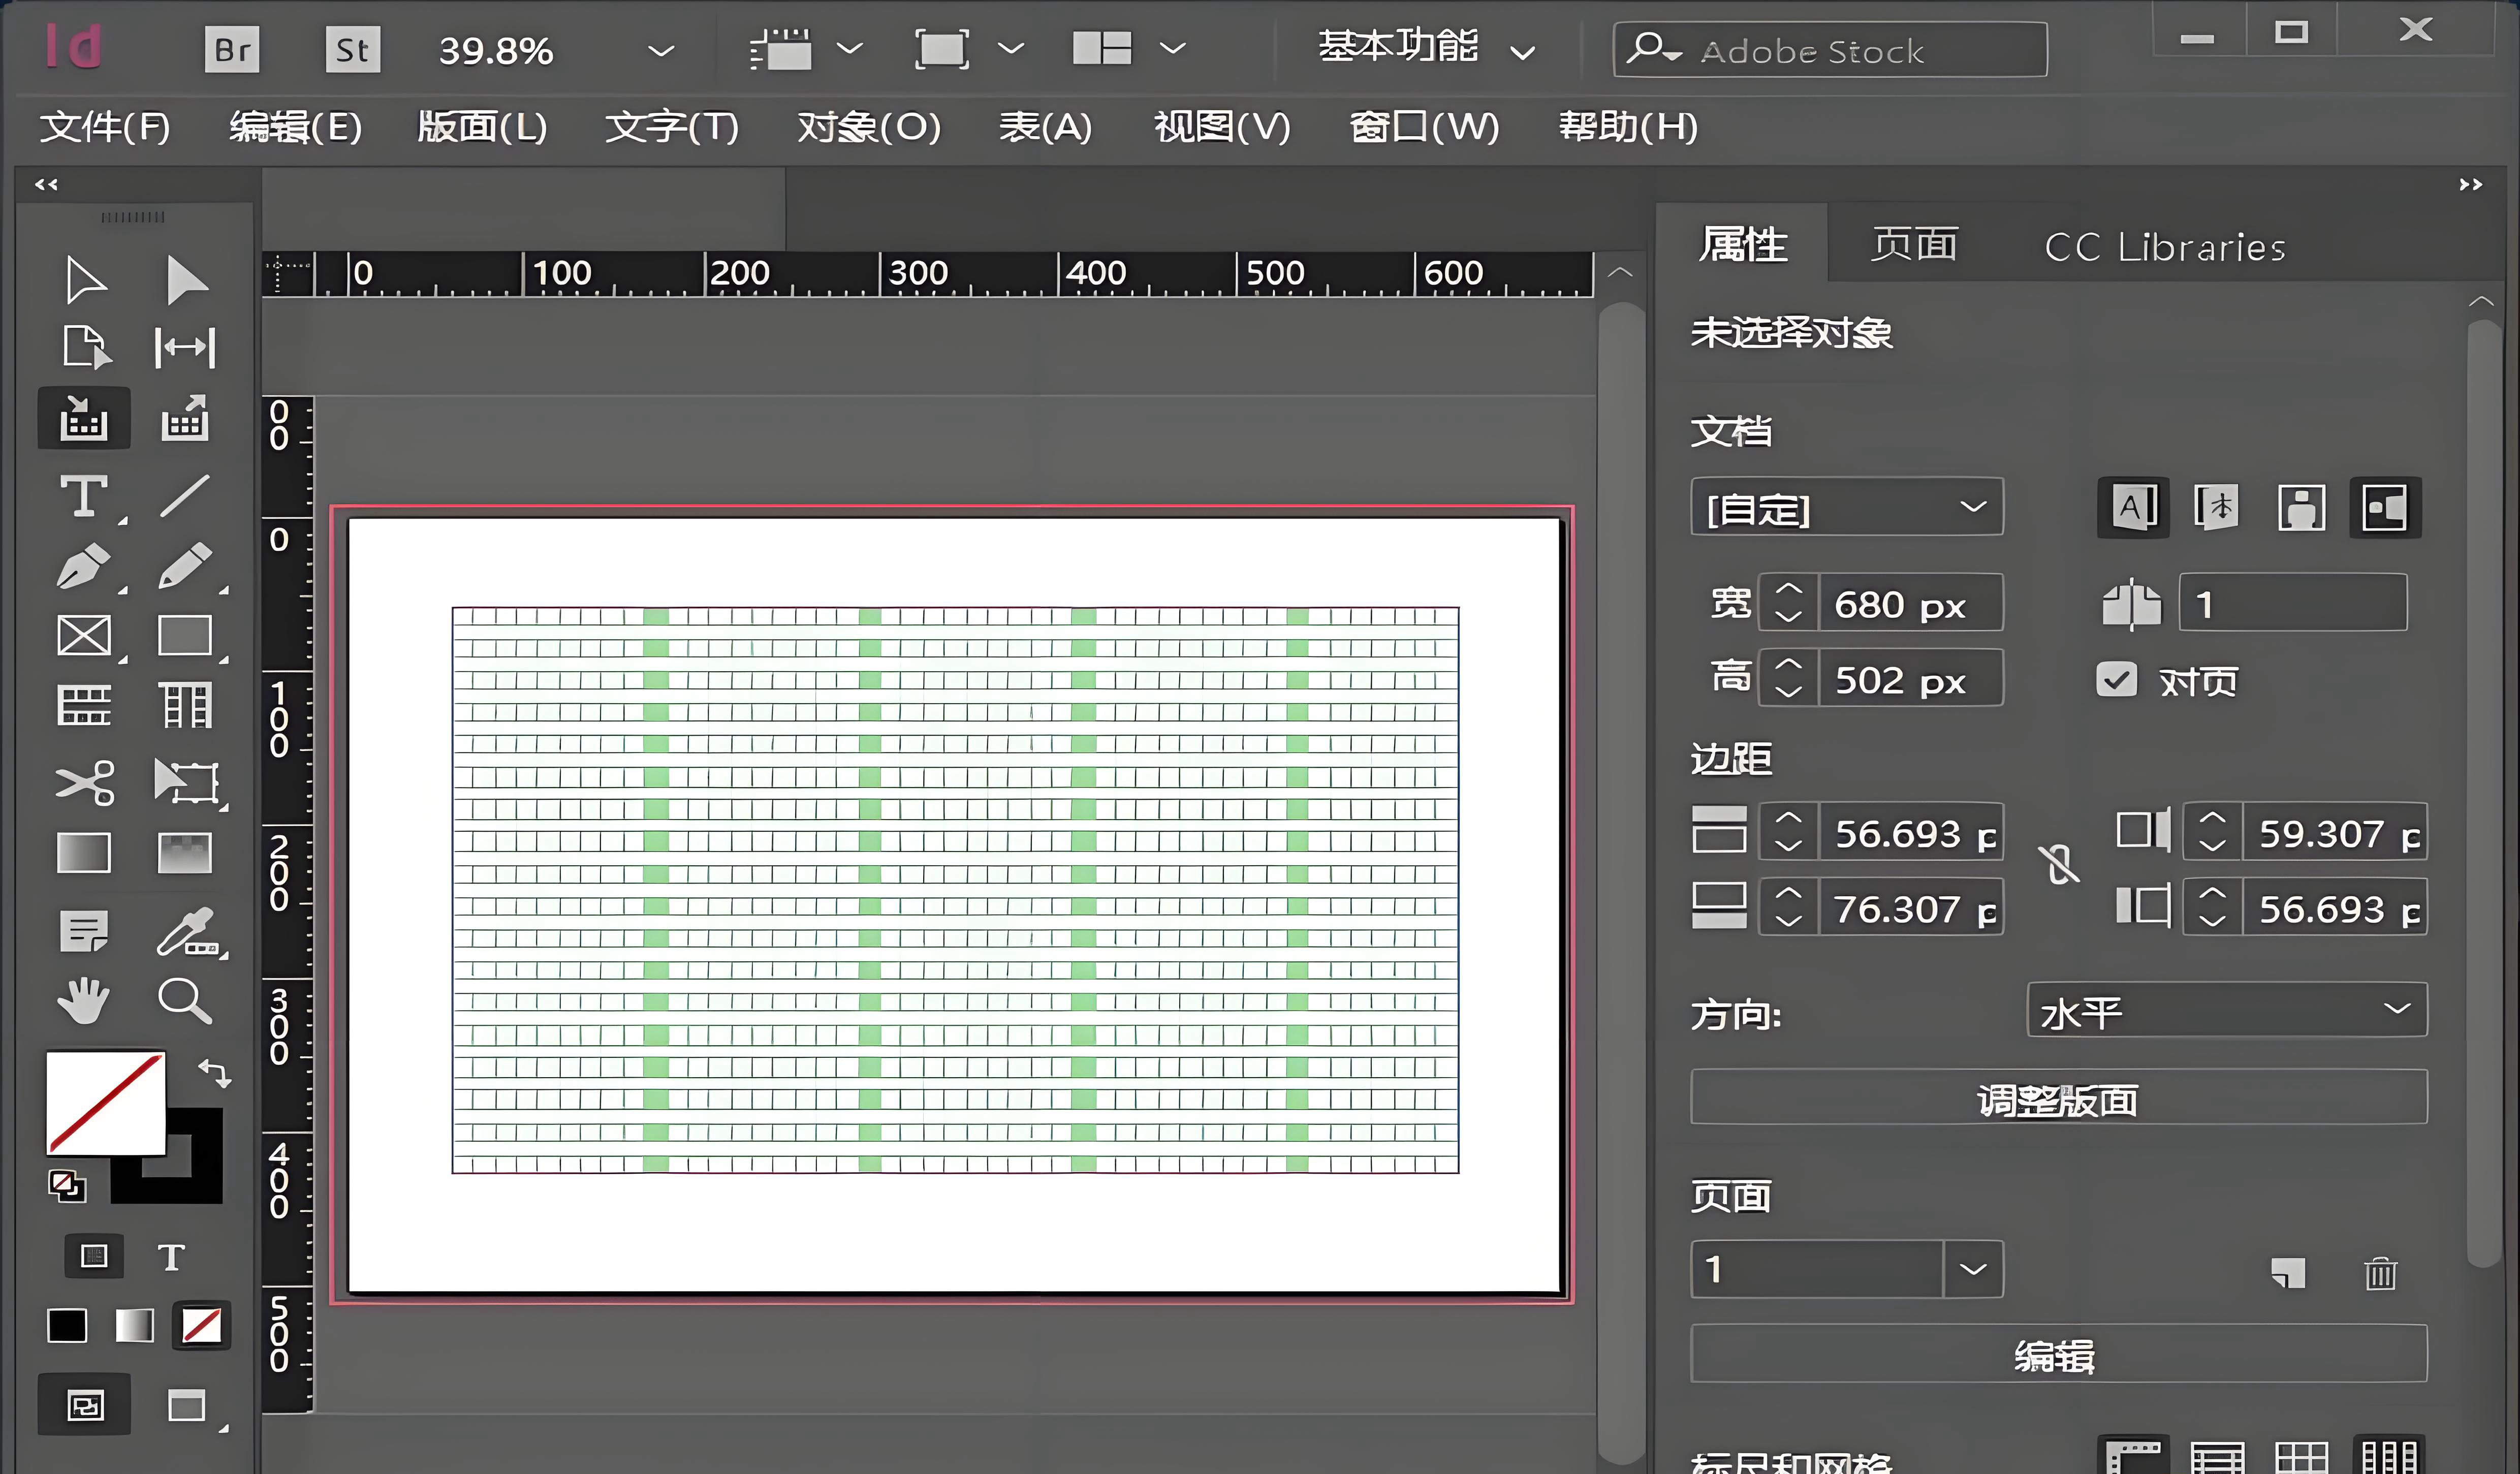The image size is (2520, 1474).
Task: Click the 调整版面 button
Action: click(x=2058, y=1099)
